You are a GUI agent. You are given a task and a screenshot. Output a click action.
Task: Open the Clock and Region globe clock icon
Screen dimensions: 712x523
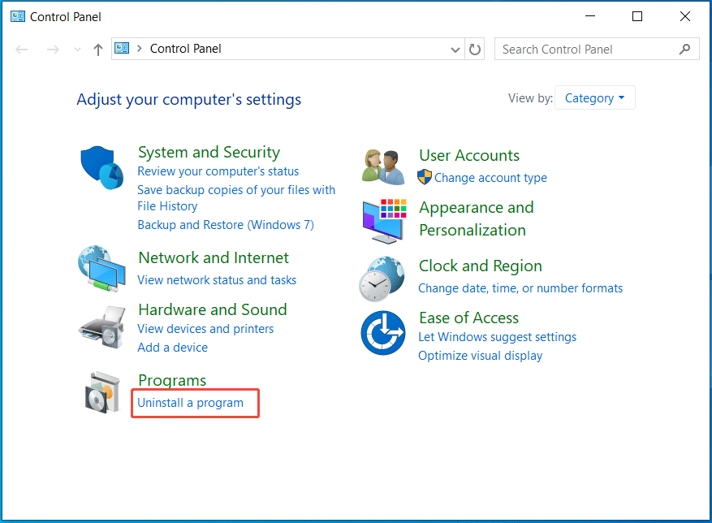tap(382, 279)
